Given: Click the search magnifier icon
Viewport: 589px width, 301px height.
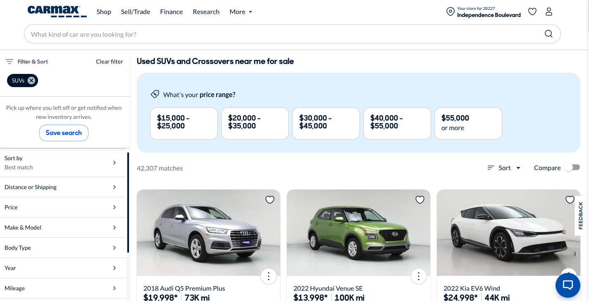Looking at the screenshot, I should 548,34.
